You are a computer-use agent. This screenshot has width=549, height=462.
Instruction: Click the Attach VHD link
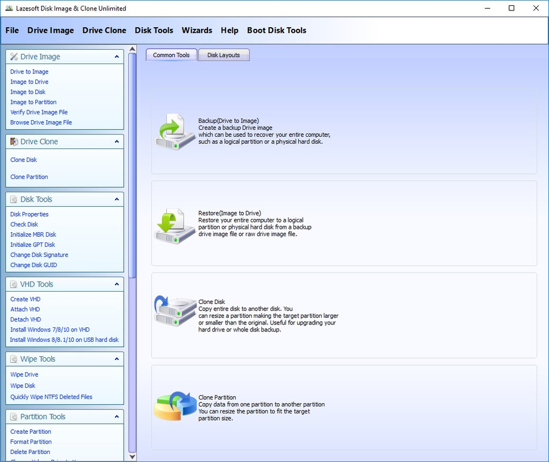[25, 310]
